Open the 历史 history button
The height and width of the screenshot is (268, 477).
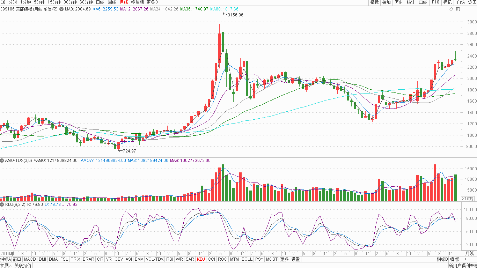(398, 2)
